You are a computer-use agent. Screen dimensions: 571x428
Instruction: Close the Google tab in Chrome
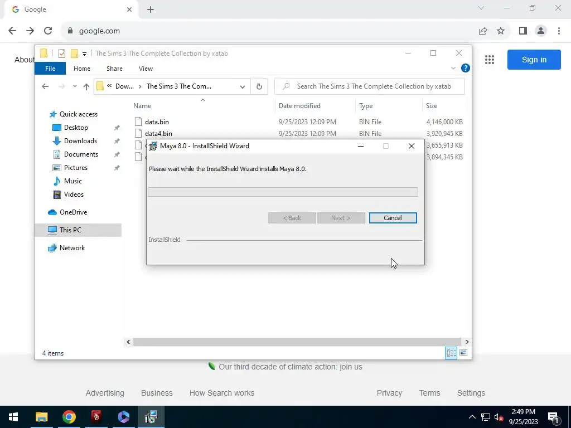click(129, 9)
